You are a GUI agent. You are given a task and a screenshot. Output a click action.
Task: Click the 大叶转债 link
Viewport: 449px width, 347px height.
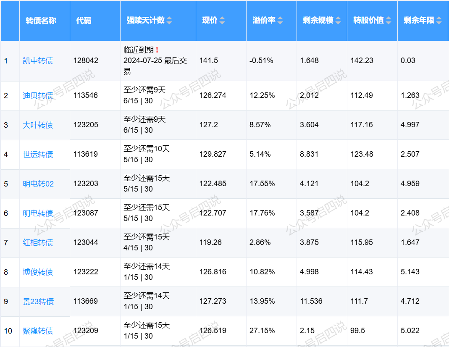pos(38,125)
